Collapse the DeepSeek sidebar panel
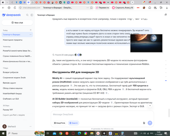 pyautogui.click(x=32, y=15)
